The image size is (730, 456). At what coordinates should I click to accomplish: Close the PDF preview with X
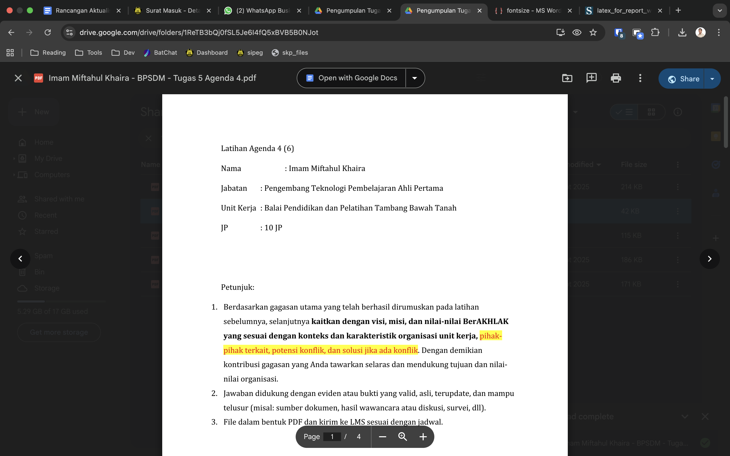(x=18, y=78)
